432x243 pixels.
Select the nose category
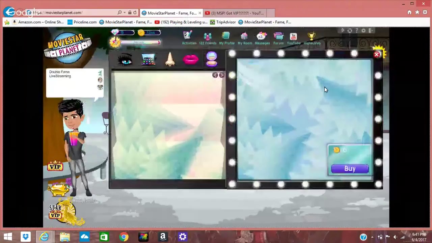coord(170,59)
